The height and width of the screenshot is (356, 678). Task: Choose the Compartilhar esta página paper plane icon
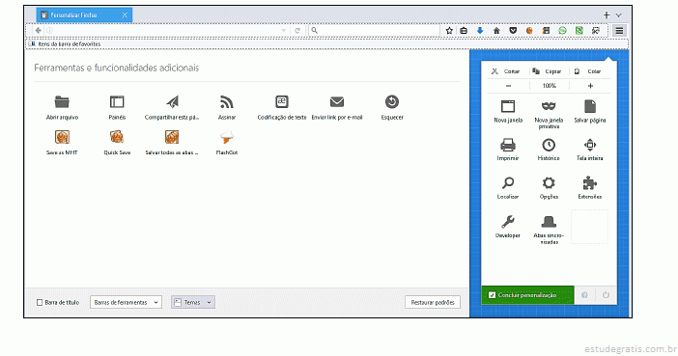tap(172, 102)
